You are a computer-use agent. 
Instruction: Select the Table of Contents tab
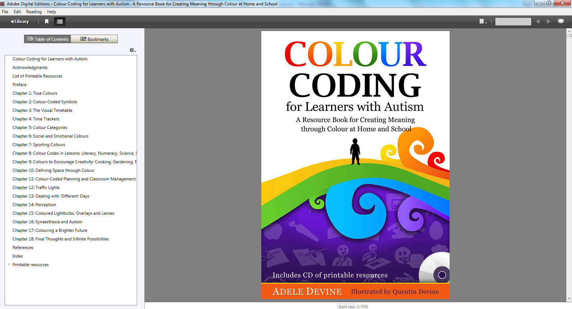[x=48, y=39]
